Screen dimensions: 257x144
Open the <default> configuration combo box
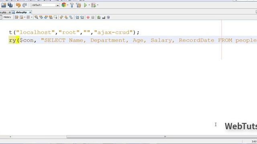click(x=45, y=5)
